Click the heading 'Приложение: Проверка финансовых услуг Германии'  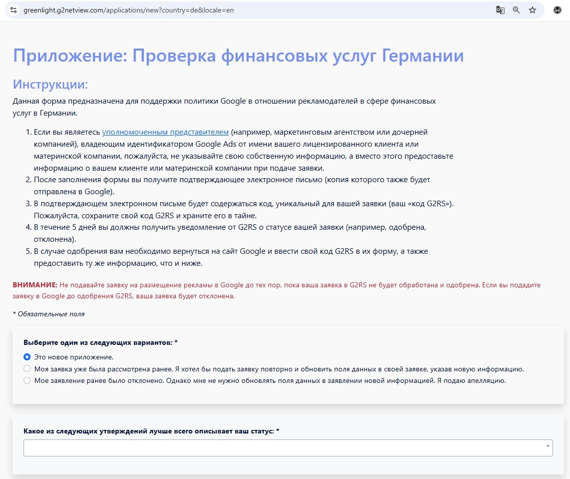pyautogui.click(x=238, y=56)
